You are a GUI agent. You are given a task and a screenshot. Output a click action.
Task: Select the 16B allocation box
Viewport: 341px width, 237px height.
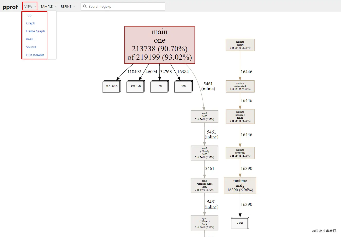(x=159, y=86)
